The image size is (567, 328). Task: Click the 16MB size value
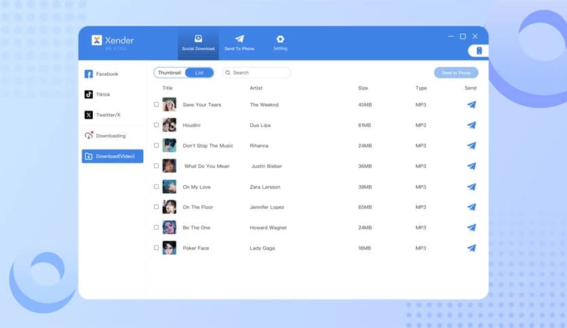pos(364,248)
